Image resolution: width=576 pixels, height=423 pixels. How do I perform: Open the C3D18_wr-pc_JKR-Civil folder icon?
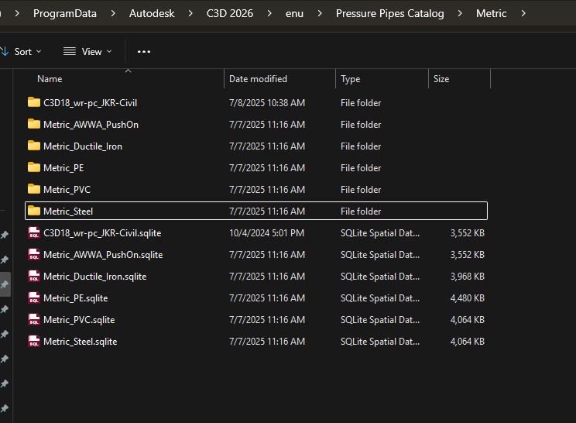(x=34, y=102)
